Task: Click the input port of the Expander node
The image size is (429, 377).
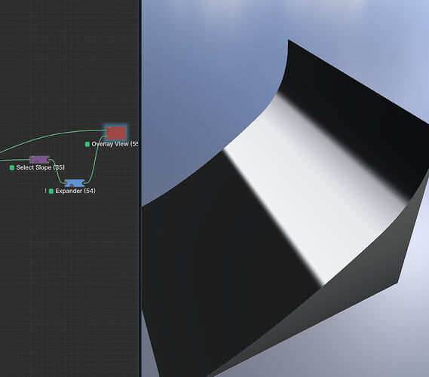Action: tap(65, 183)
